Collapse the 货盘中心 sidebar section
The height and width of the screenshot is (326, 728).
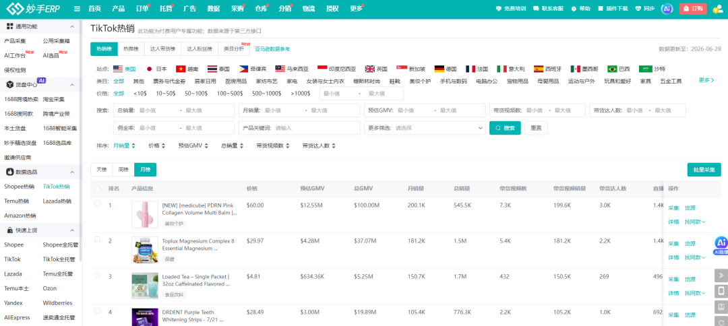pyautogui.click(x=72, y=84)
